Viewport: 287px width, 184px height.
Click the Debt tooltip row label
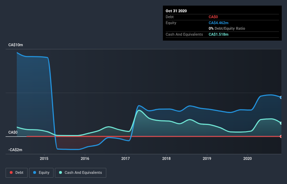170,17
